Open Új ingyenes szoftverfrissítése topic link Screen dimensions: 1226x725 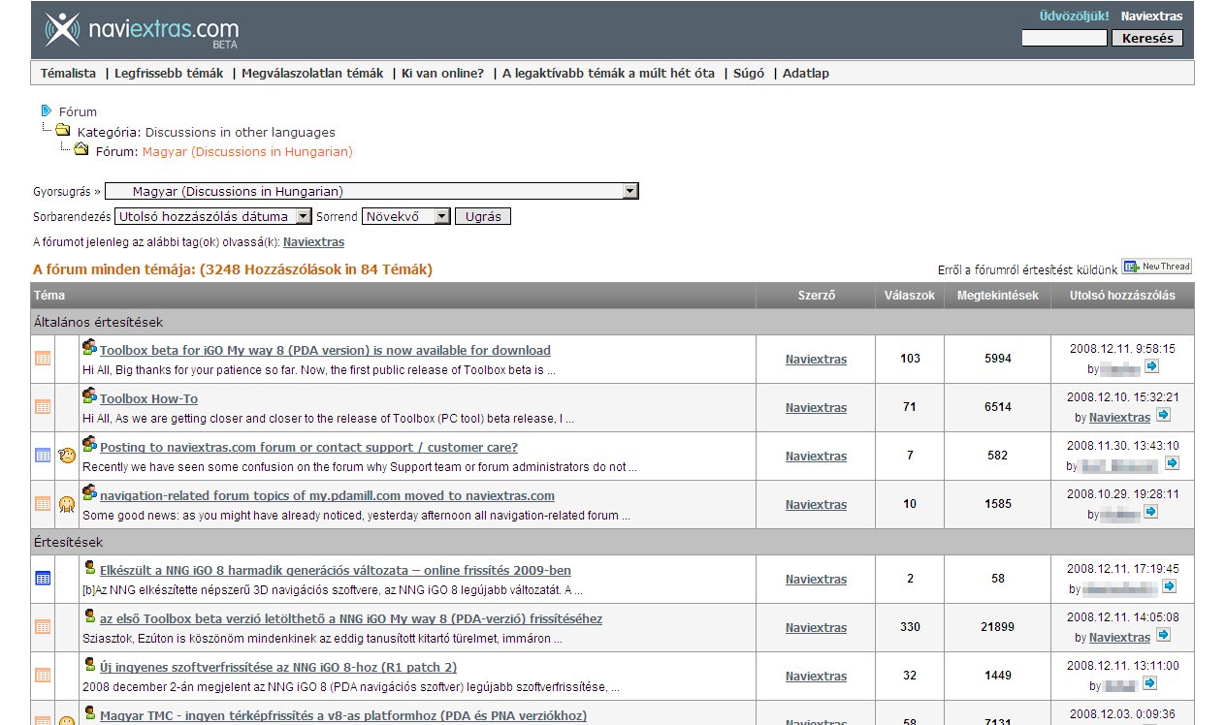[278, 667]
